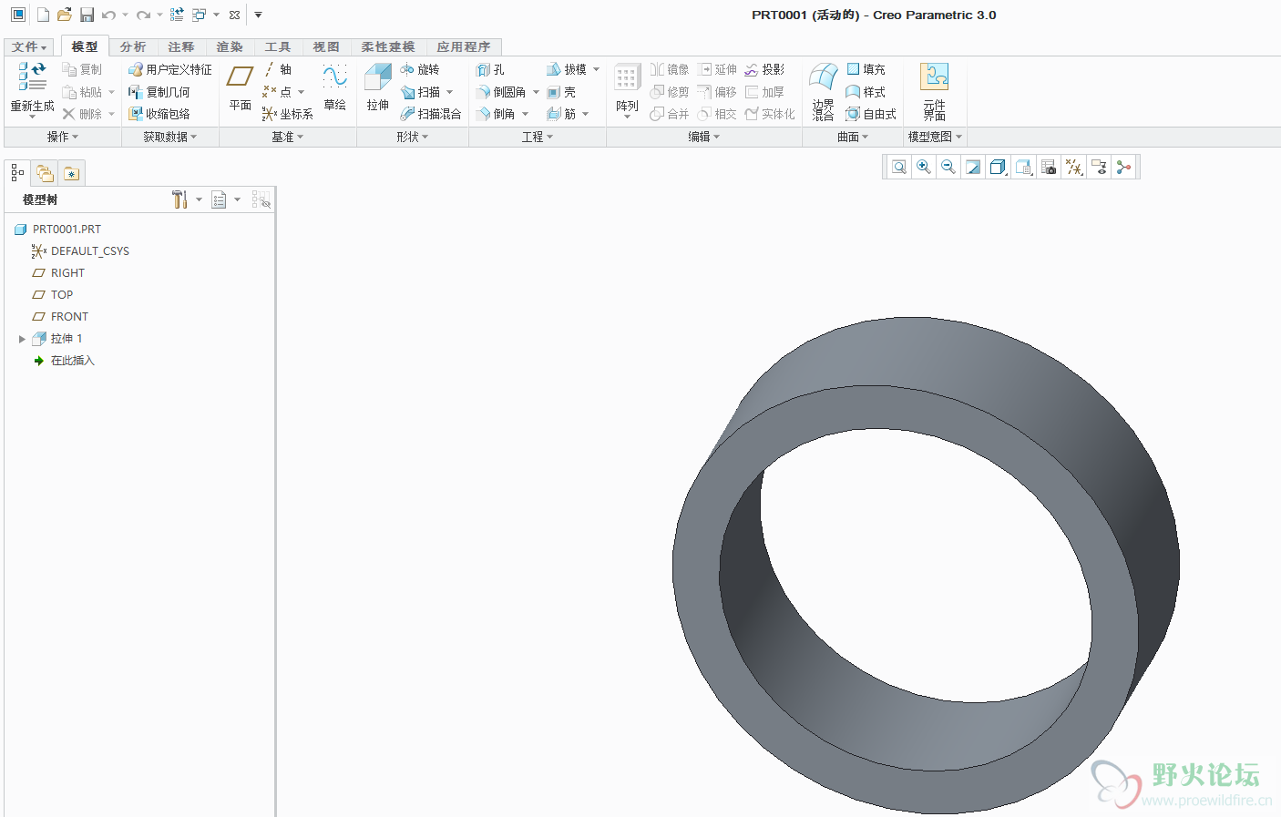Select the FRONT datum plane in tree
The height and width of the screenshot is (817, 1281).
[69, 317]
